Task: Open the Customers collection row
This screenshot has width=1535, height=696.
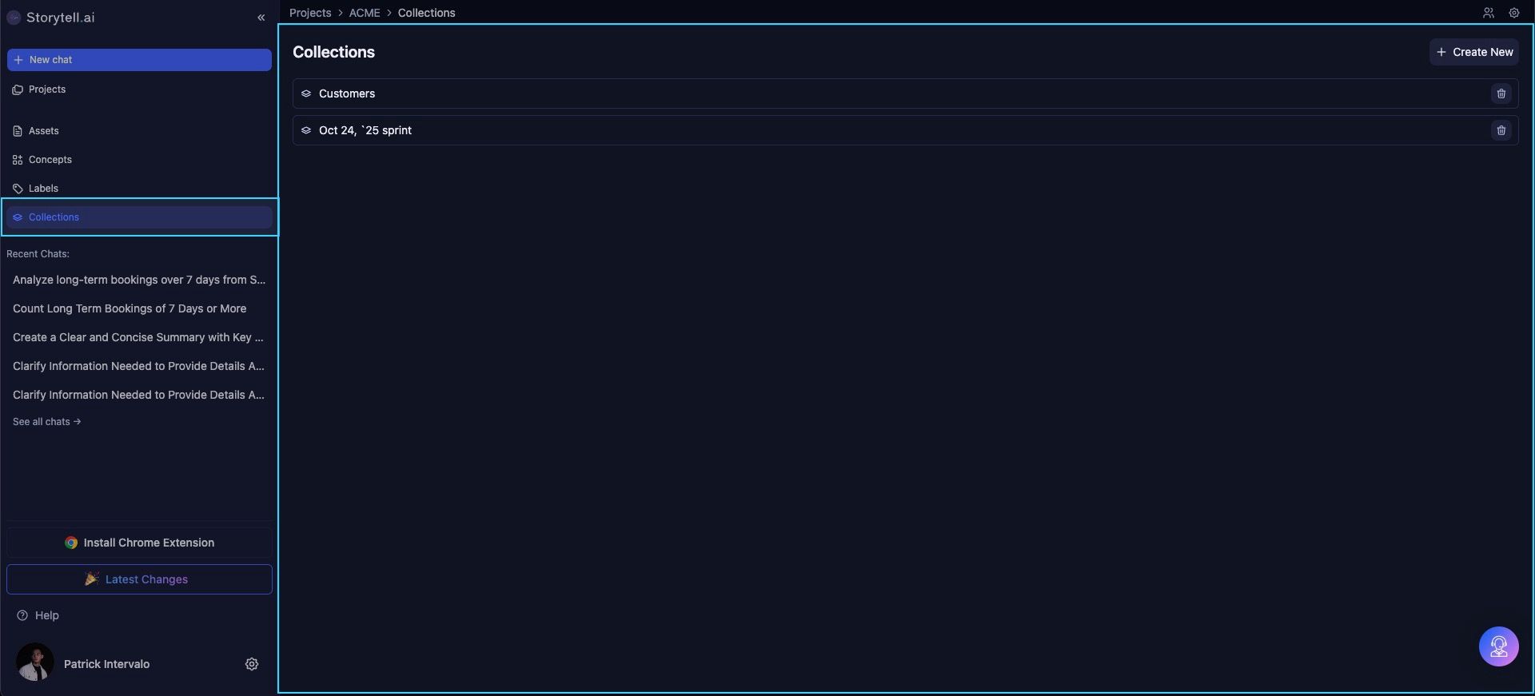Action: point(347,93)
